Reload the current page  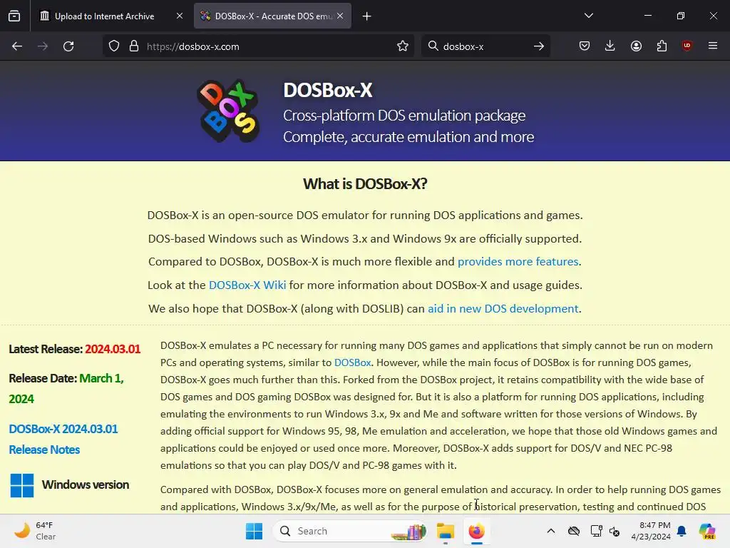pyautogui.click(x=68, y=46)
